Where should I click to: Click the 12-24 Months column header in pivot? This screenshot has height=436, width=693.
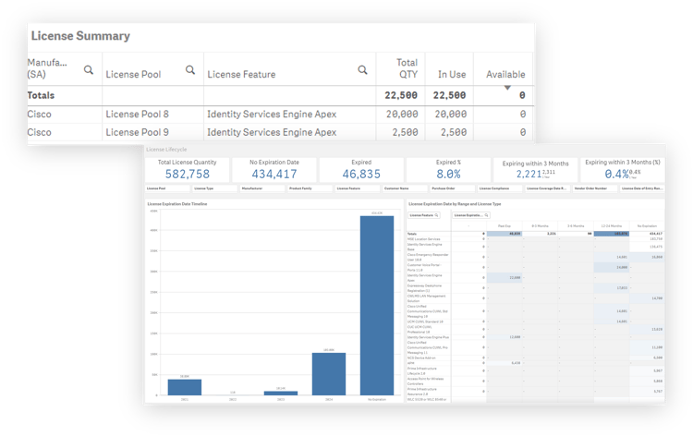(612, 226)
